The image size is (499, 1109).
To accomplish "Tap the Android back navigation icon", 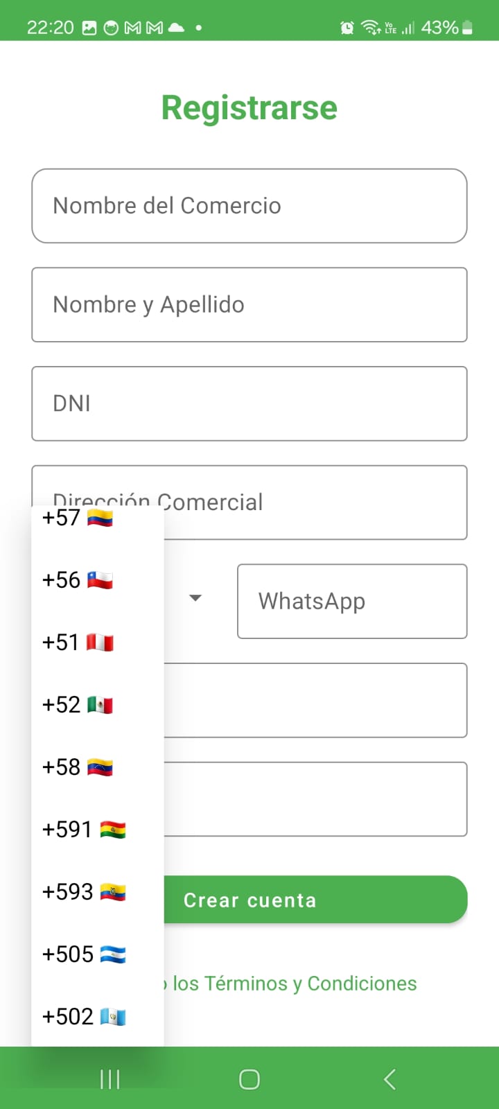I will (389, 1079).
